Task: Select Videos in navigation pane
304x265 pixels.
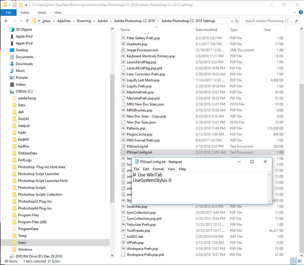Action: click(21, 85)
